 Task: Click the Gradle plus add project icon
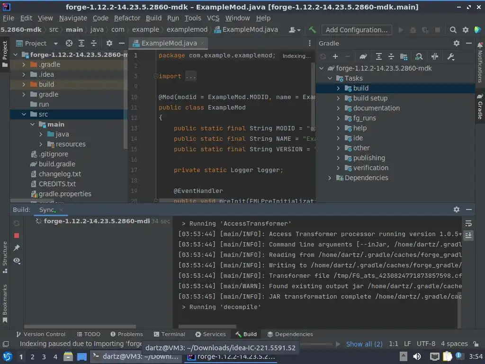[335, 56]
